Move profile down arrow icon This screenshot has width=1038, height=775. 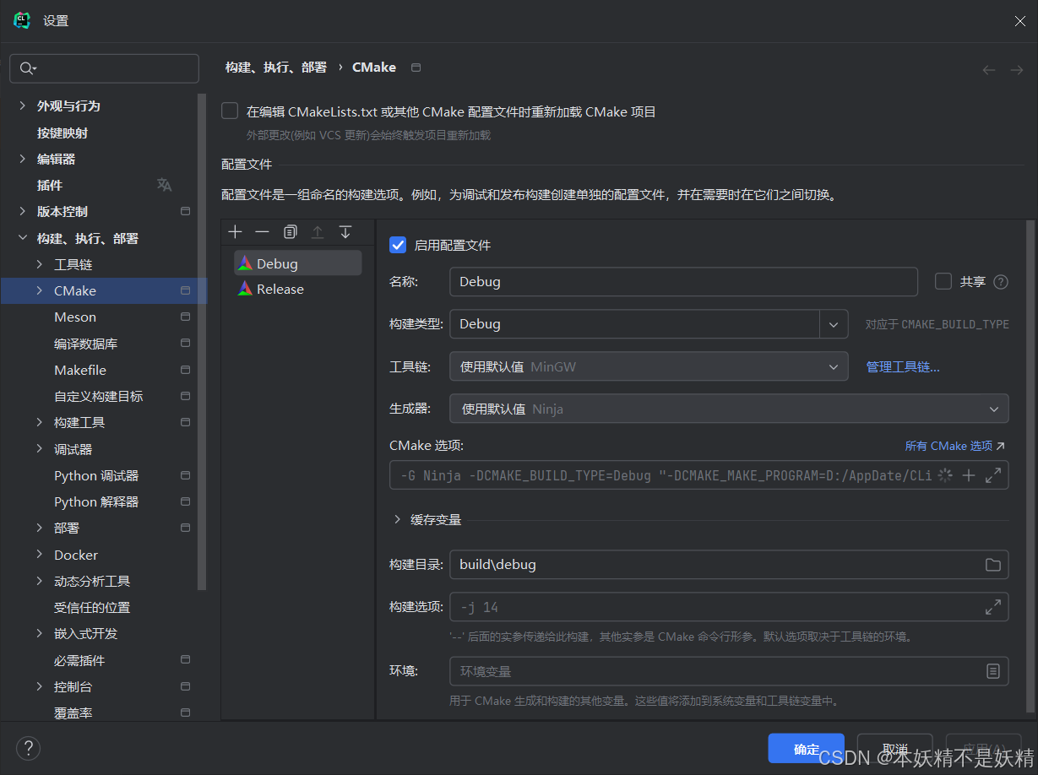[345, 231]
